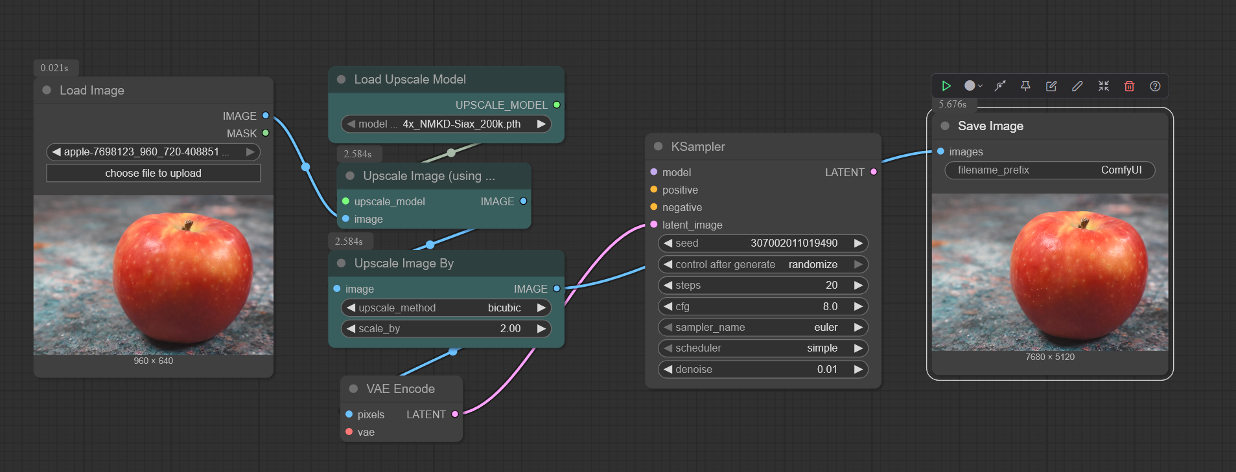Click the 960 × 640 size label

click(153, 361)
